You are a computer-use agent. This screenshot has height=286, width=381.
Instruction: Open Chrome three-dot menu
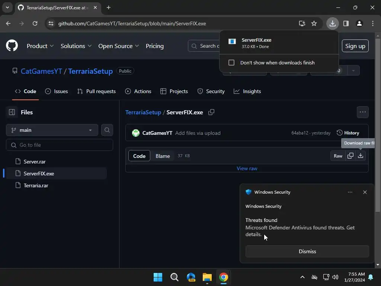tap(373, 23)
